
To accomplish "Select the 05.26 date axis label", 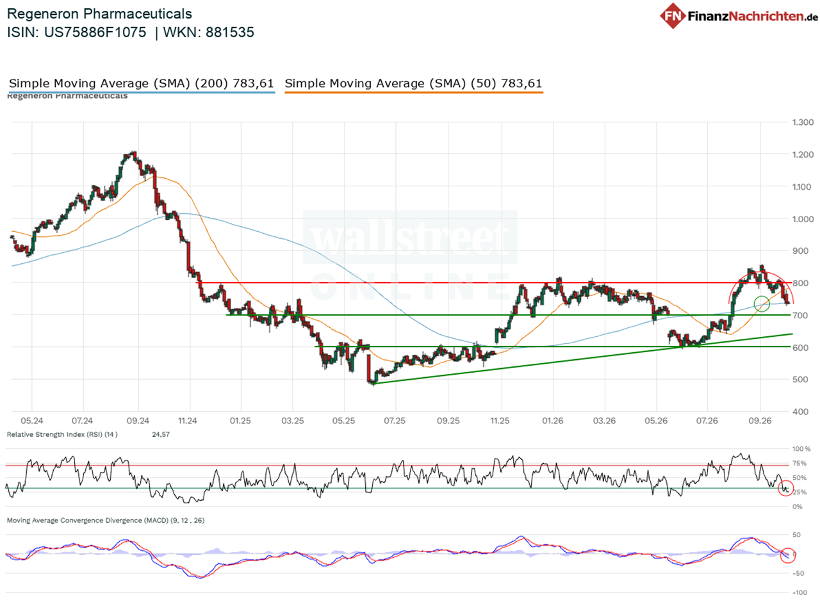I will pyautogui.click(x=655, y=420).
